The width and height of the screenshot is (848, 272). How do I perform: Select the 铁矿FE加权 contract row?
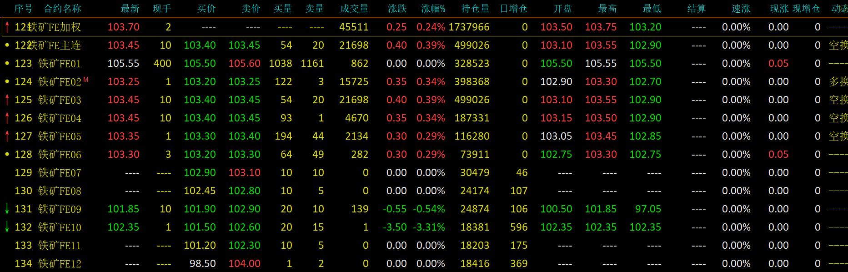click(55, 27)
